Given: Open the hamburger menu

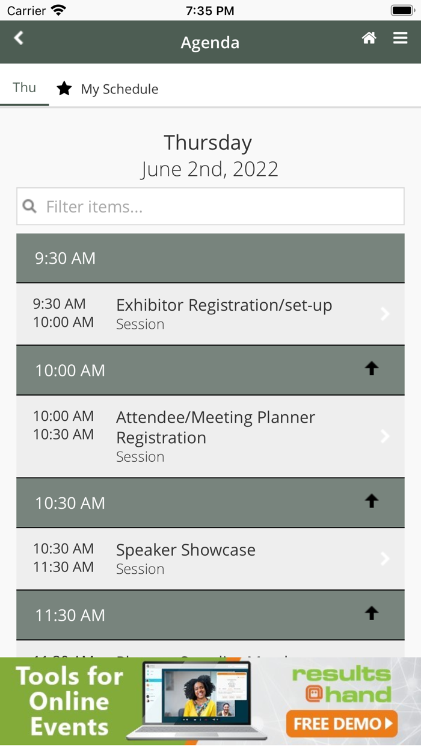Looking at the screenshot, I should click(x=400, y=37).
